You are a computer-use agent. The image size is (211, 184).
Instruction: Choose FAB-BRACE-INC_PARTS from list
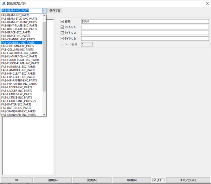click(22, 36)
